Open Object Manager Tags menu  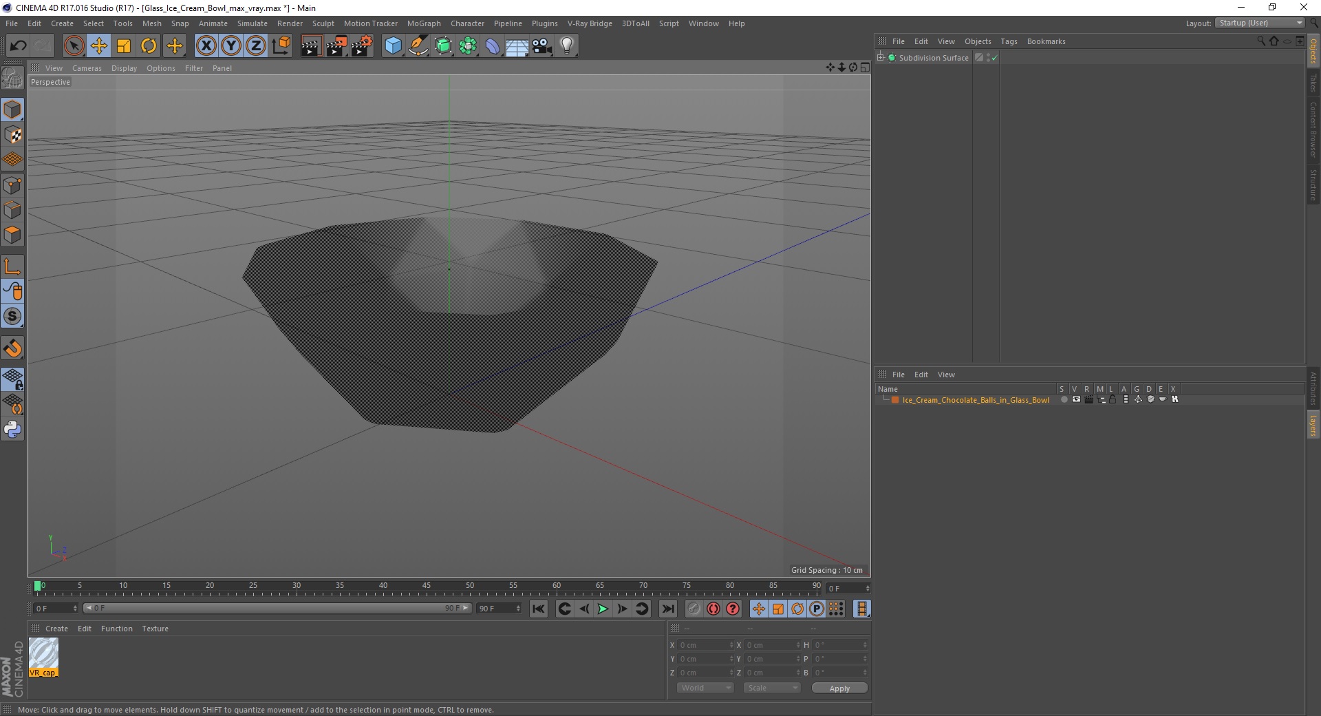[x=1009, y=41]
